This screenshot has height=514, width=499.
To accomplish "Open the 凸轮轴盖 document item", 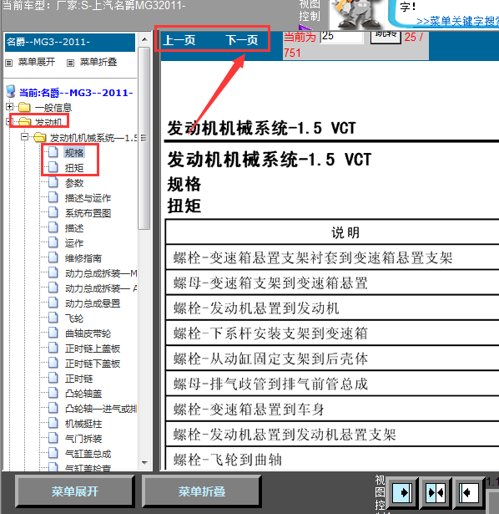I will (x=83, y=394).
